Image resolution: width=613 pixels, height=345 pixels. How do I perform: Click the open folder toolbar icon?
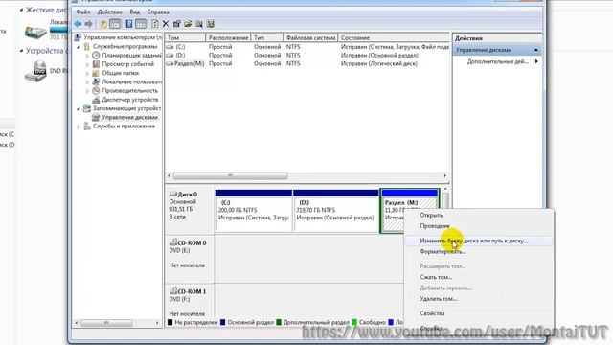coord(188,24)
